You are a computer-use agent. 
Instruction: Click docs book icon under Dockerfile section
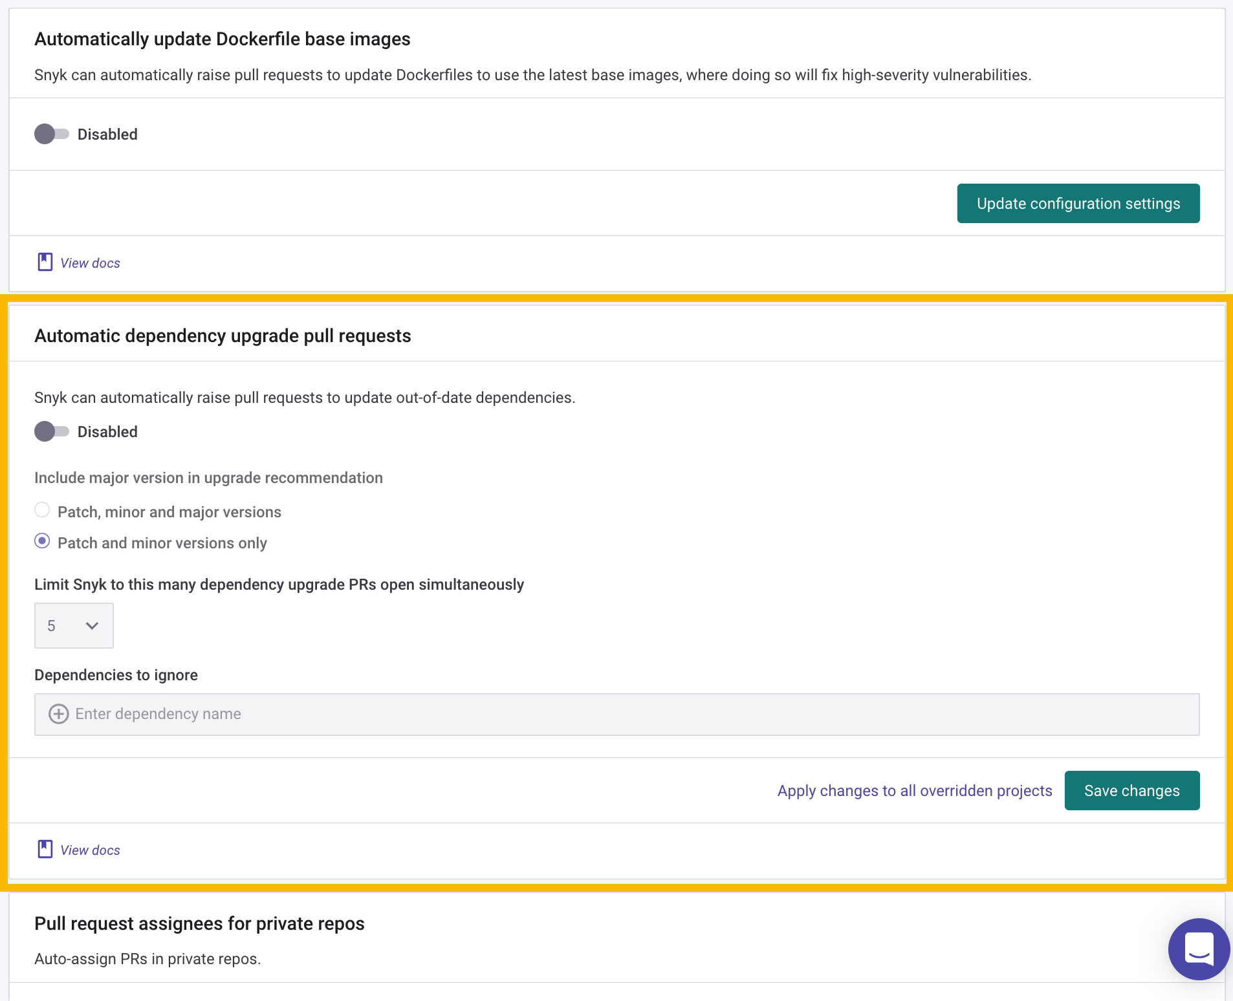45,262
